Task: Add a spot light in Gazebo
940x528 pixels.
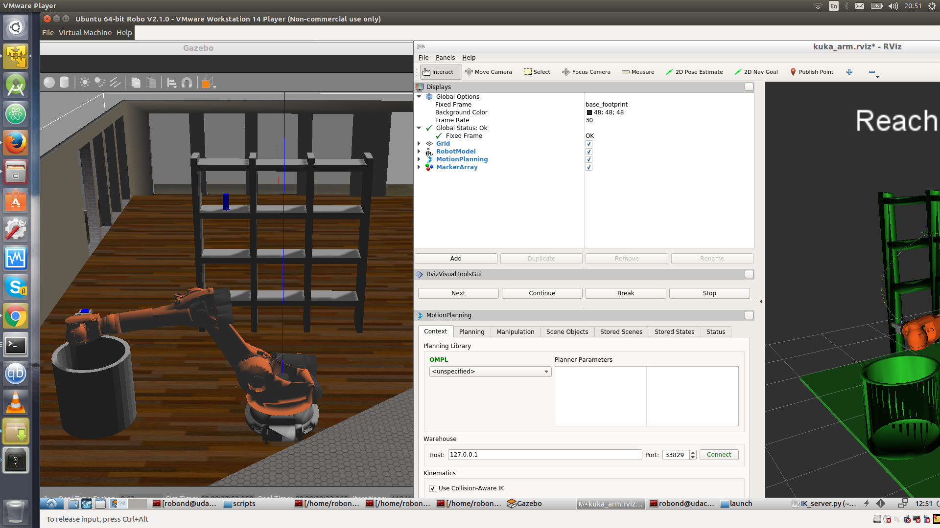Action: click(100, 83)
